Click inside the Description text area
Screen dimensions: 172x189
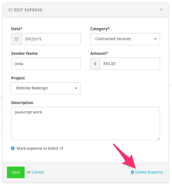click(86, 123)
